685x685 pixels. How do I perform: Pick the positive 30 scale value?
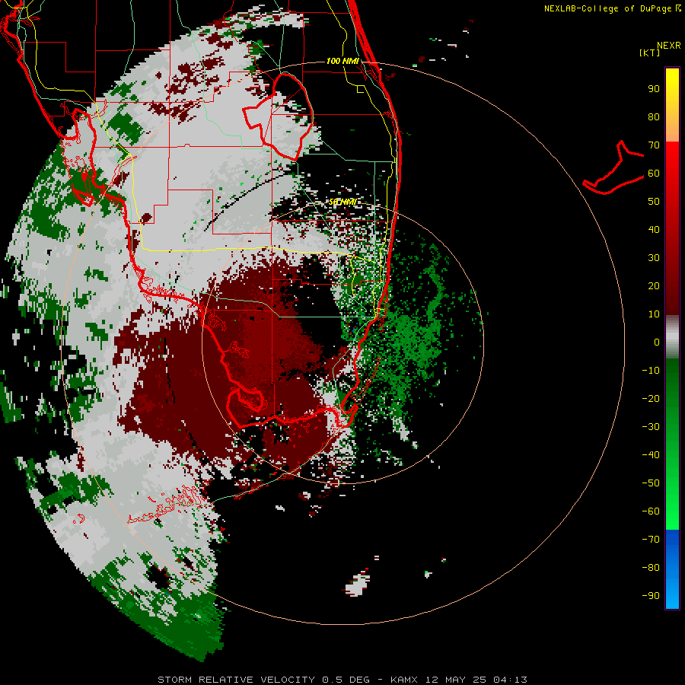(654, 258)
